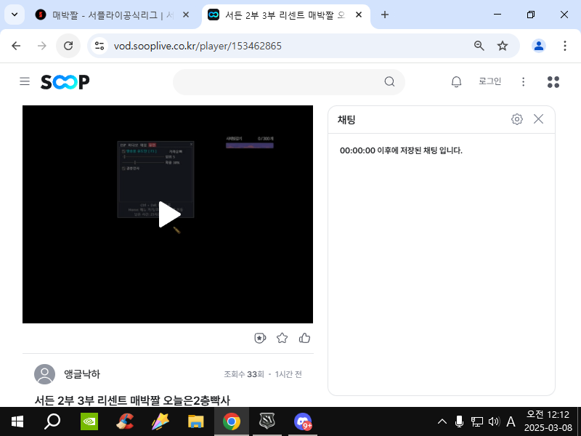581x436 pixels.
Task: Open chat settings gear in 채팅 panel
Action: [x=517, y=119]
